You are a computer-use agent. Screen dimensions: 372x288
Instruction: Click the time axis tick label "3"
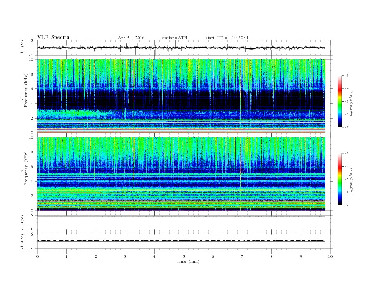(x=125, y=256)
